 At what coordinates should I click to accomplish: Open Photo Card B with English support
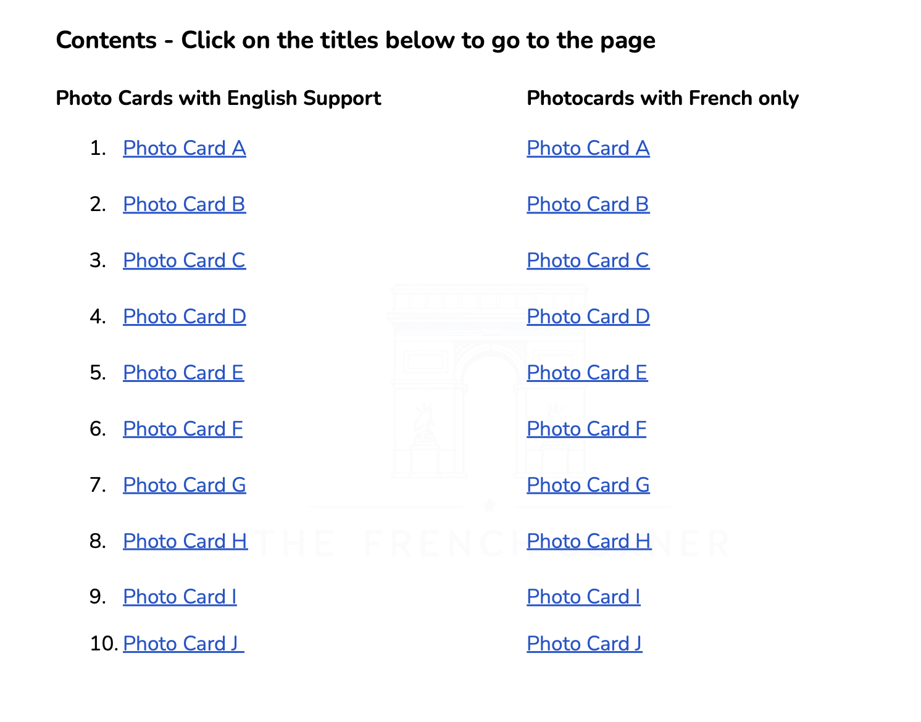[184, 205]
